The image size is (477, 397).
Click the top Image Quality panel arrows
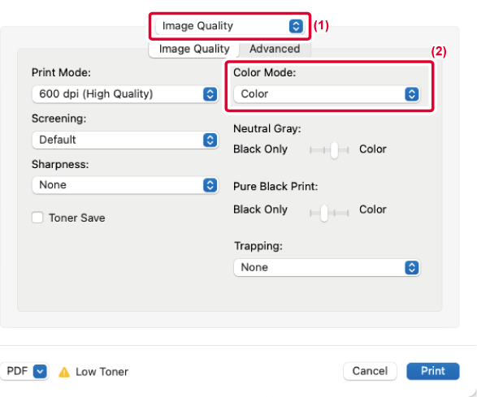pos(296,26)
